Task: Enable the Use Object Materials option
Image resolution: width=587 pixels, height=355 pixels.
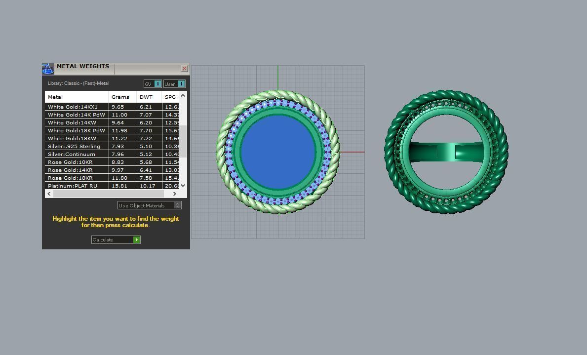Action: [150, 205]
